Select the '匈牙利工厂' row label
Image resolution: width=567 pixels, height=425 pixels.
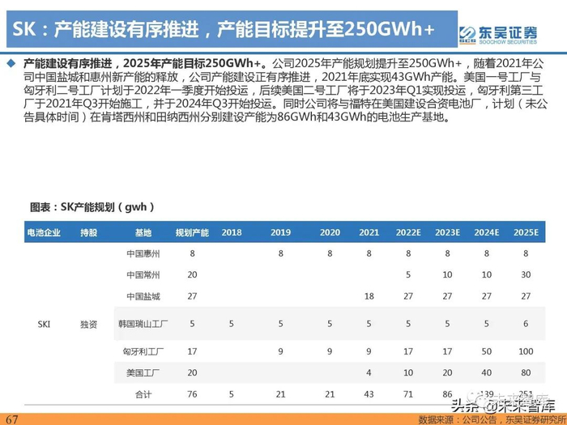pos(143,351)
